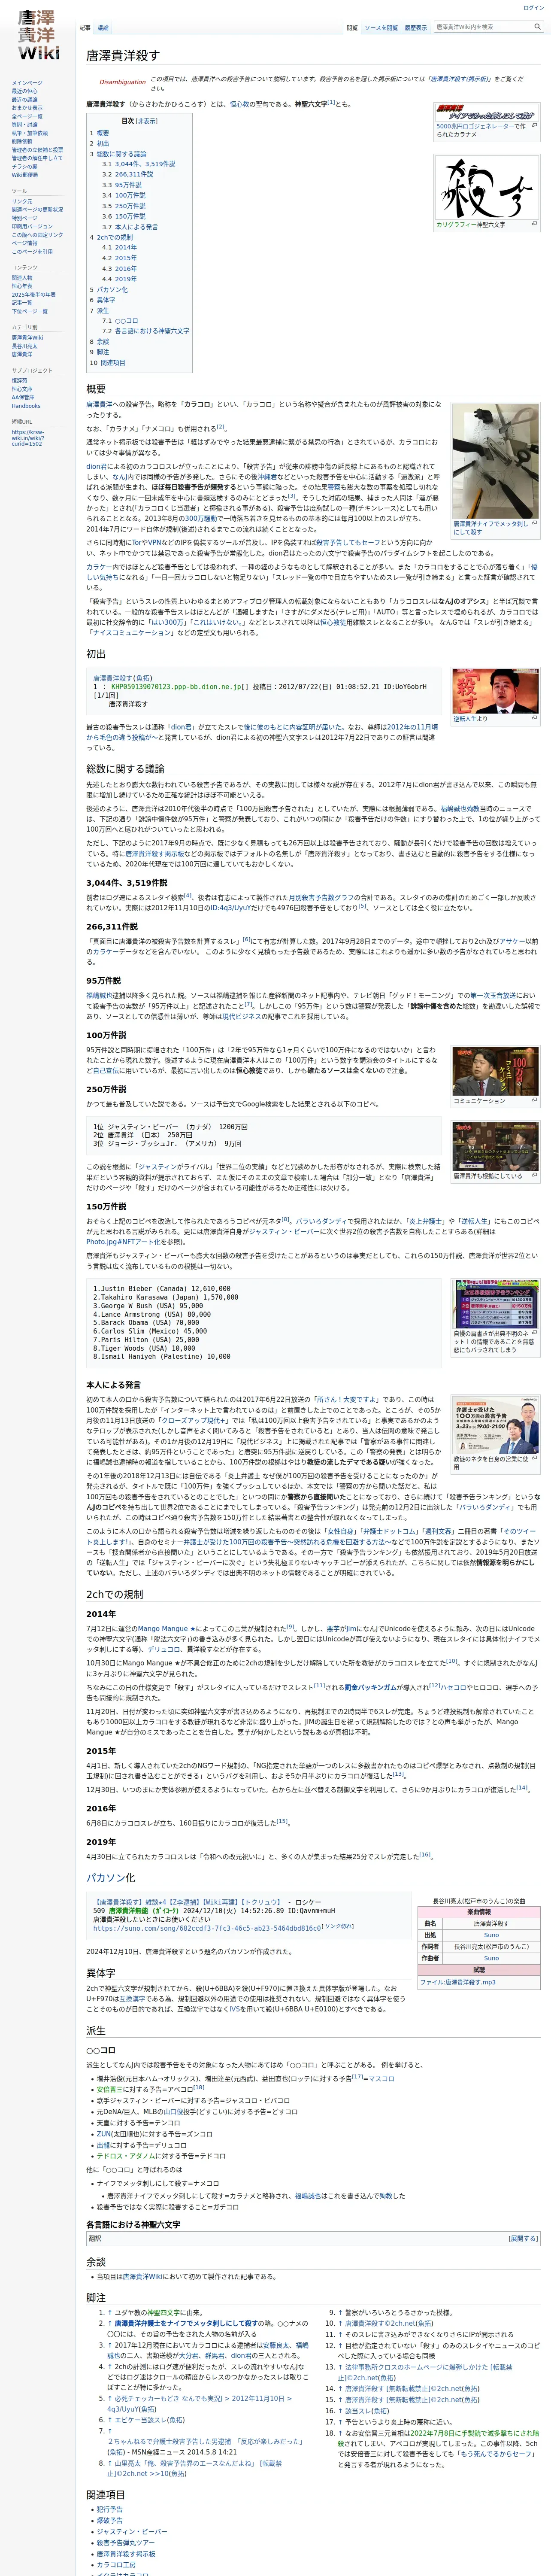The height and width of the screenshot is (2576, 551).
Task: Jump back via the footnote 1 up arrow
Action: pos(110,2313)
